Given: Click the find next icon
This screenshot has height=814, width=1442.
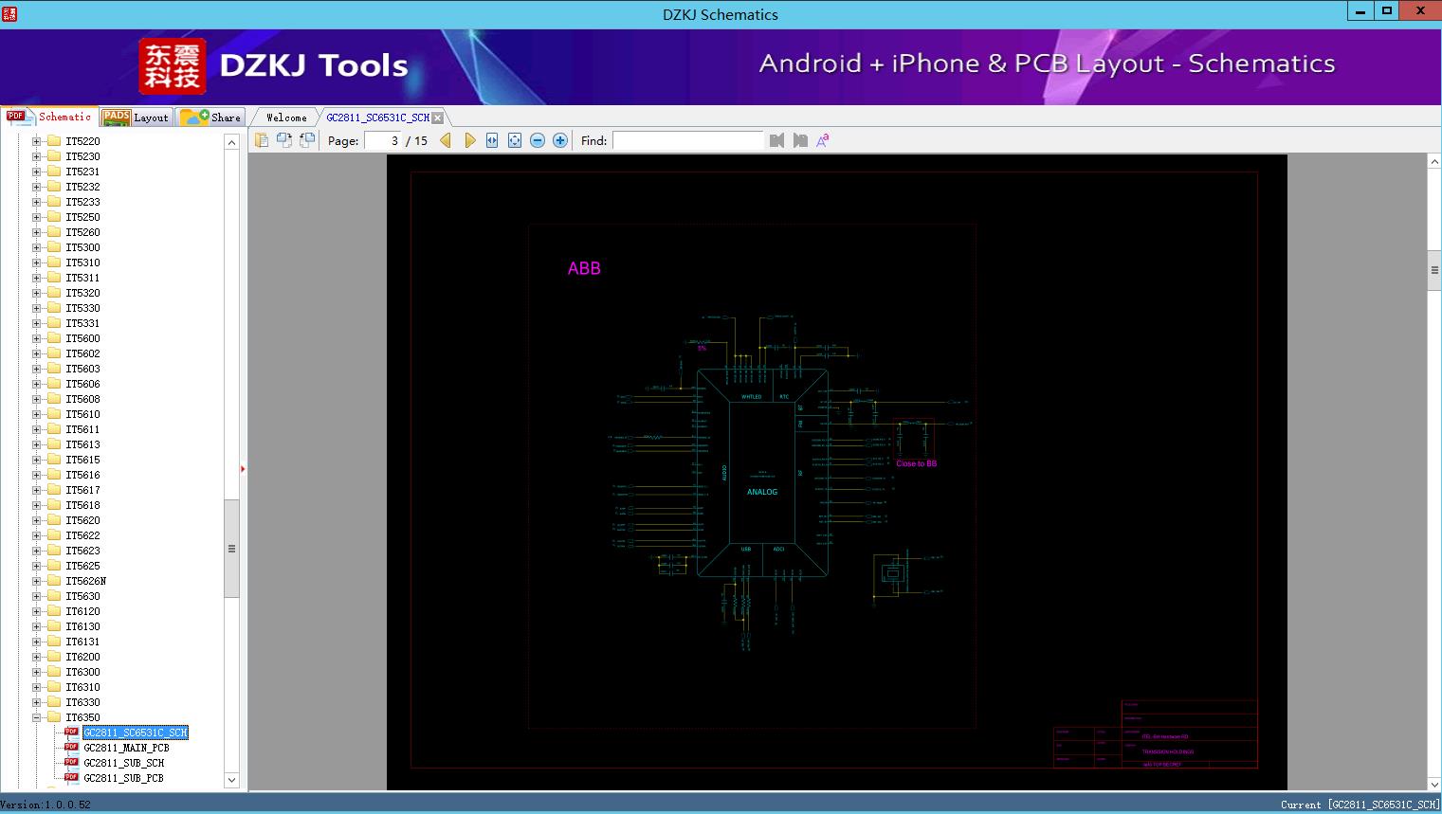Looking at the screenshot, I should [x=800, y=140].
